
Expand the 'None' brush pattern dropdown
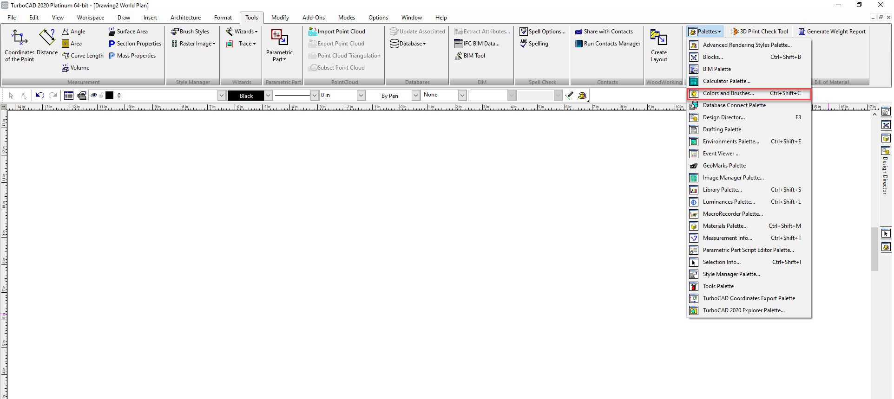point(462,96)
